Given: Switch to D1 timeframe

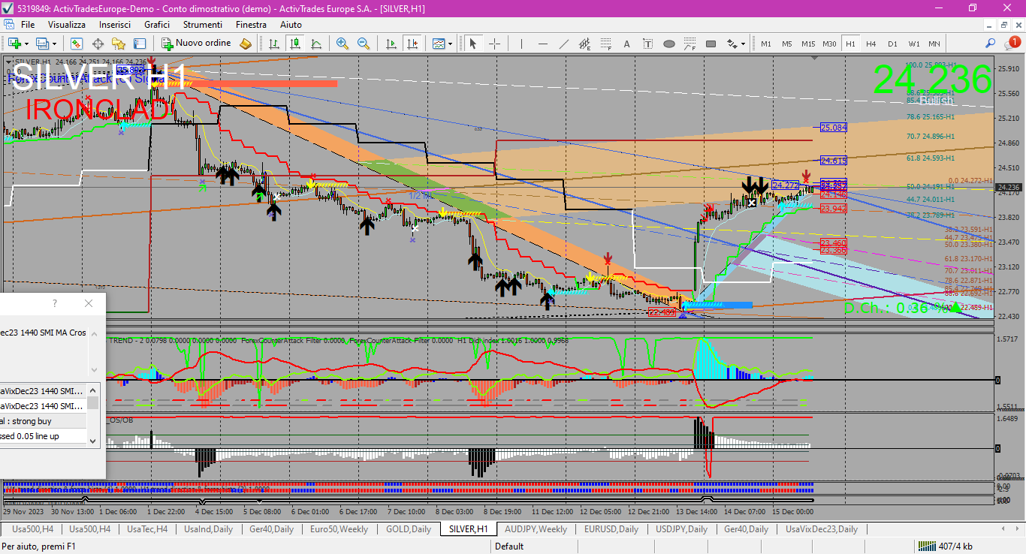Looking at the screenshot, I should coord(892,44).
